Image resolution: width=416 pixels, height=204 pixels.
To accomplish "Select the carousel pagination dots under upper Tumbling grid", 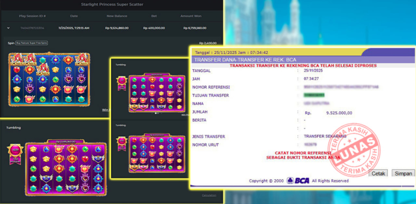I will click(x=157, y=113).
